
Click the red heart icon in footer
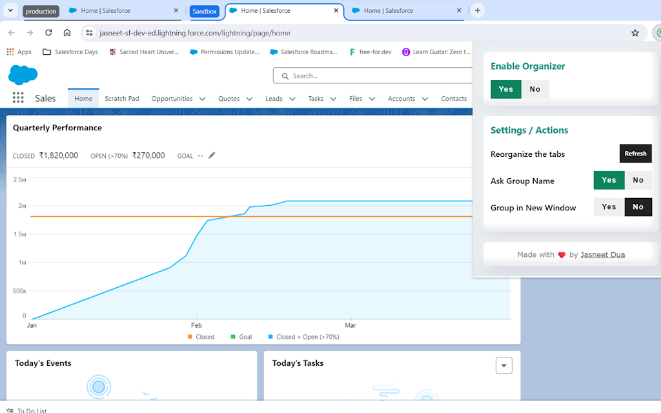click(x=562, y=255)
